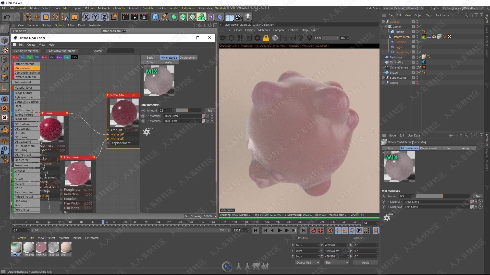
Task: Expand the Displacement tab in Octane Node Editor
Action: pos(188,57)
